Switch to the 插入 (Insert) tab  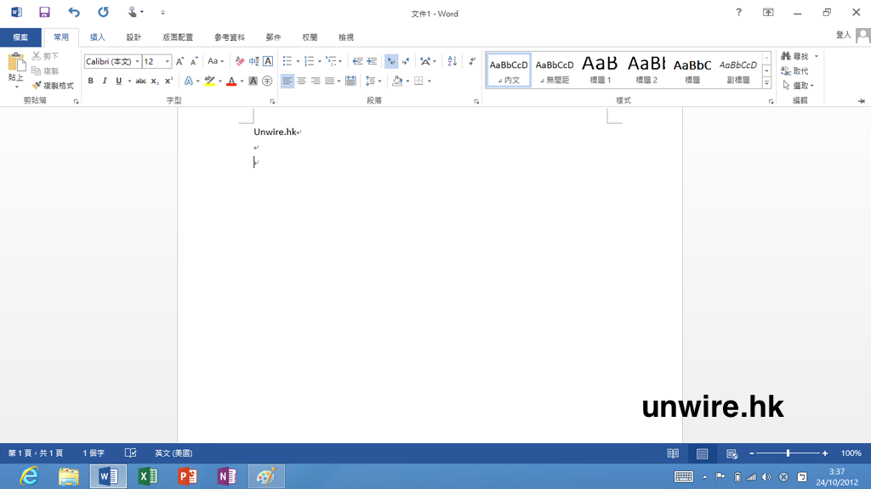click(98, 37)
